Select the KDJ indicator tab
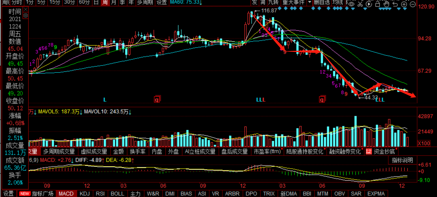The height and width of the screenshot is (197, 437). click(85, 194)
